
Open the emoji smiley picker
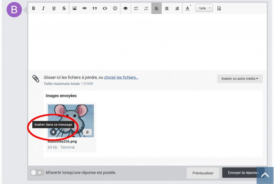point(115,9)
